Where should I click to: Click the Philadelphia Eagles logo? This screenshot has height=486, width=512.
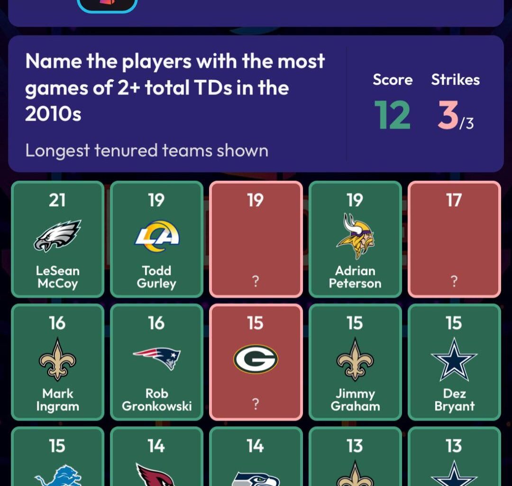coord(57,235)
